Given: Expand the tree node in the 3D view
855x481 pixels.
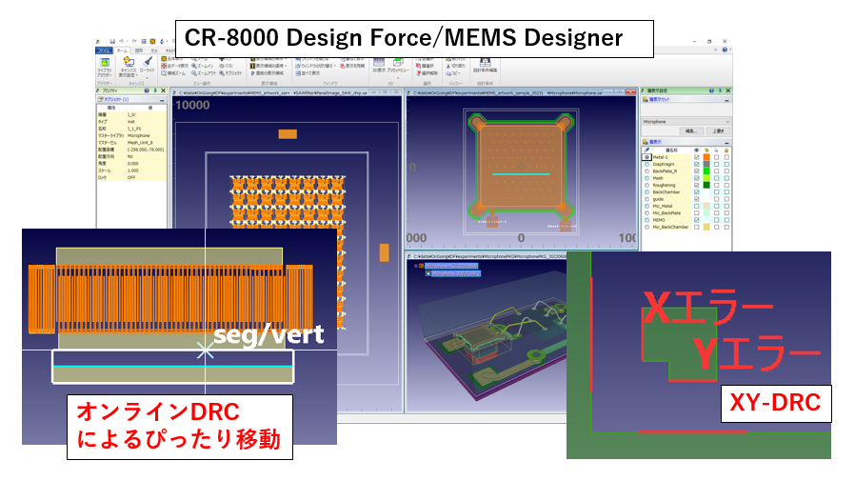Looking at the screenshot, I should (416, 266).
